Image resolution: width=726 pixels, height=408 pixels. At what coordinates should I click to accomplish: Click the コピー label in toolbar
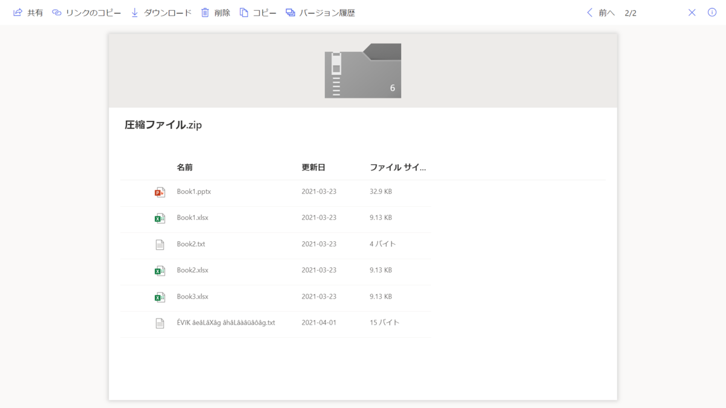tap(264, 13)
